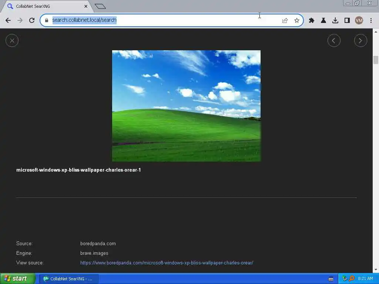Open the Windows start menu
The image size is (379, 284).
(17, 279)
